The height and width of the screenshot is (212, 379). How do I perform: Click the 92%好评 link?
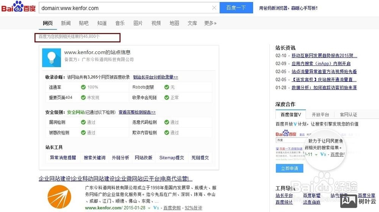(193, 208)
